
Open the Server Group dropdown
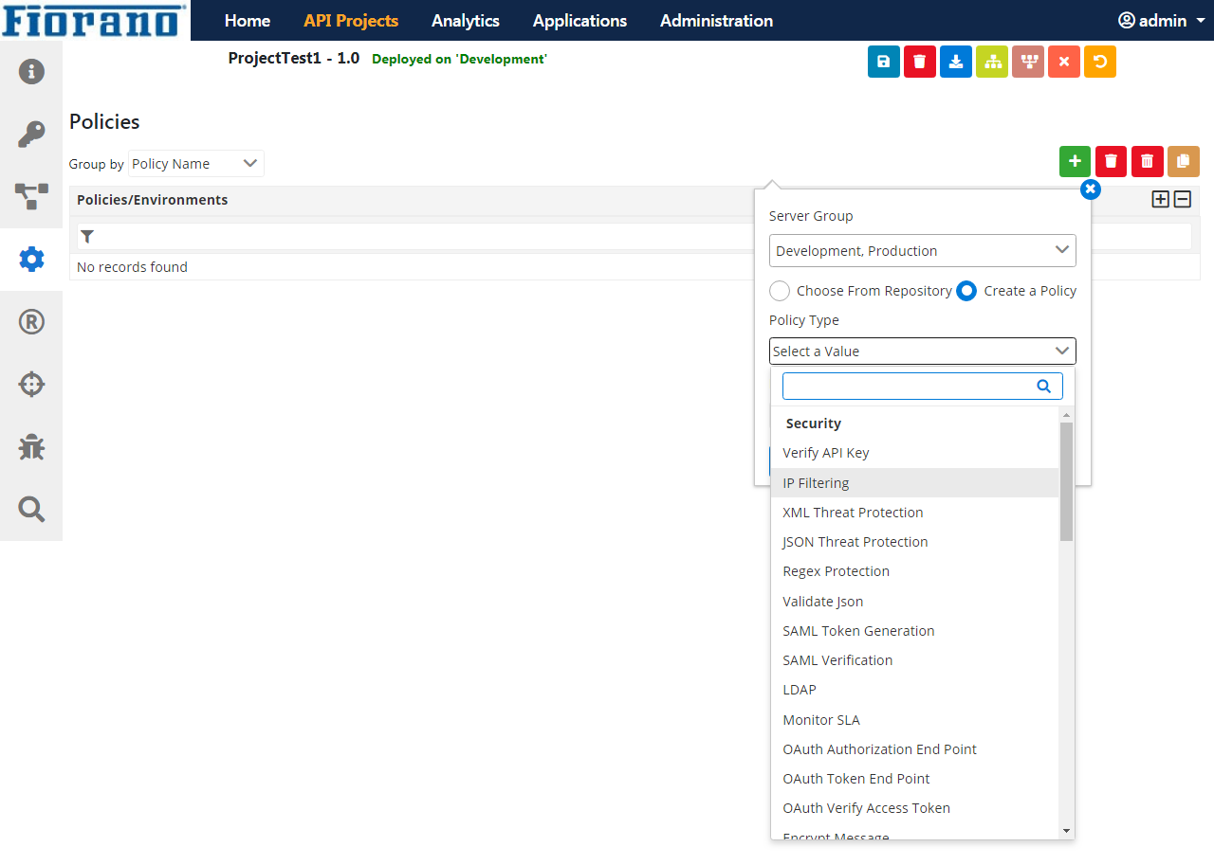pyautogui.click(x=923, y=251)
